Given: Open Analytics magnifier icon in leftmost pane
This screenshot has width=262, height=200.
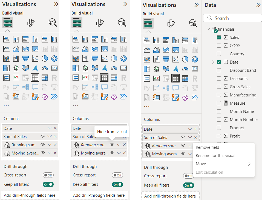Looking at the screenshot, I should (53, 22).
